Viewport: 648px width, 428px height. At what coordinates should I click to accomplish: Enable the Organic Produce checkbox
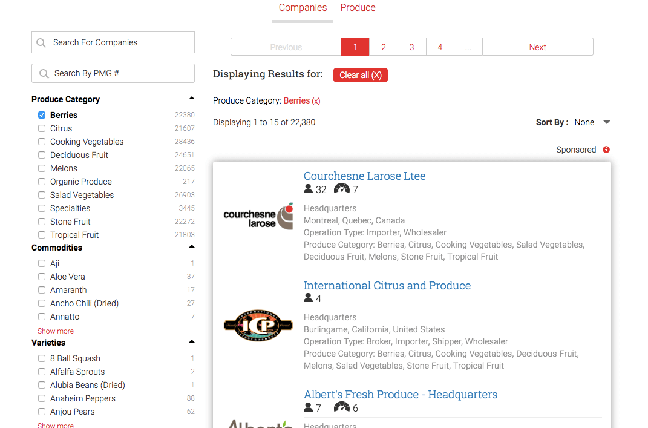(42, 182)
